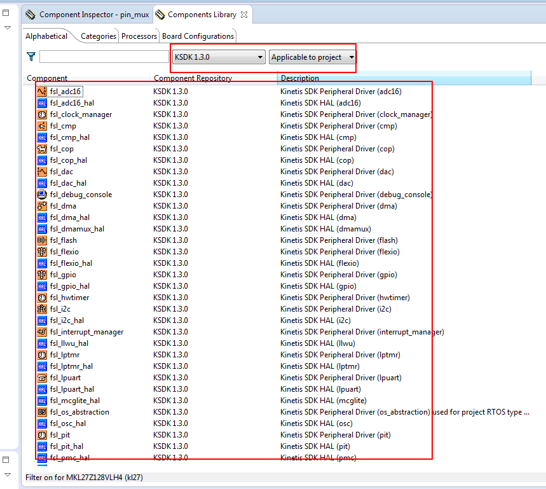The width and height of the screenshot is (546, 489).
Task: Select the fsl_dac_hal component
Action: [x=68, y=183]
